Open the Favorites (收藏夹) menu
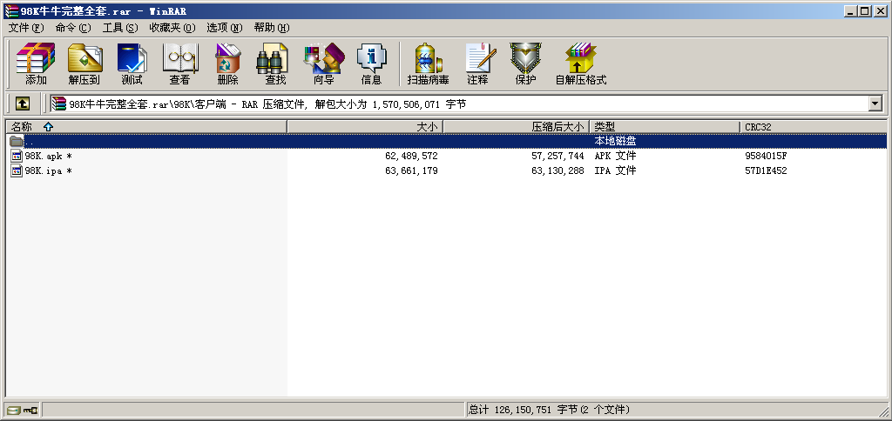 [171, 27]
